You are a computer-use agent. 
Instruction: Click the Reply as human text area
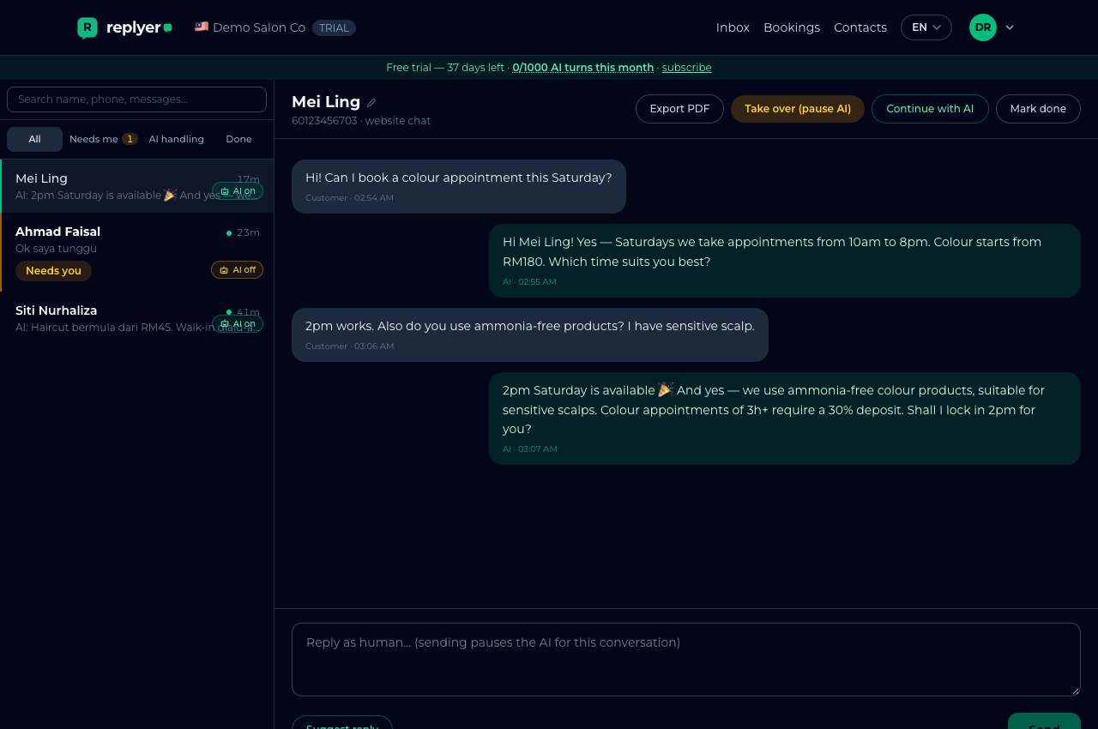click(686, 660)
